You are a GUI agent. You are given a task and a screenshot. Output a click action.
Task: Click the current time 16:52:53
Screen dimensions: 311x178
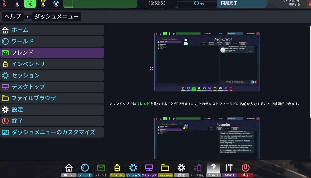pyautogui.click(x=157, y=3)
